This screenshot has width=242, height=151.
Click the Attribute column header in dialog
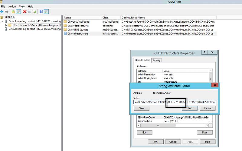150,71
